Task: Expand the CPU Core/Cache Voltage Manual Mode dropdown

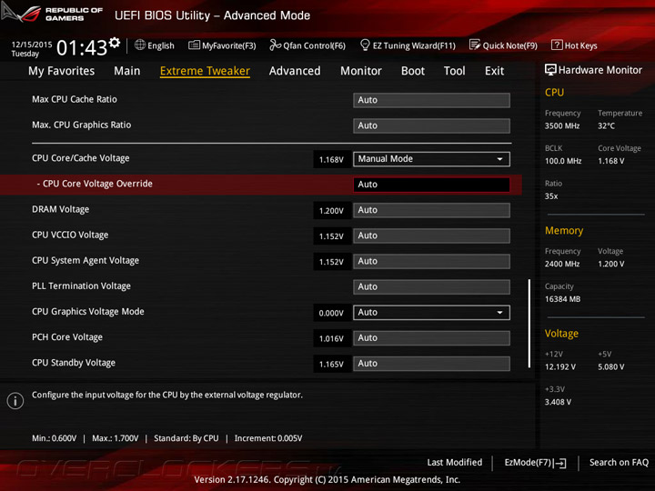Action: tap(431, 159)
